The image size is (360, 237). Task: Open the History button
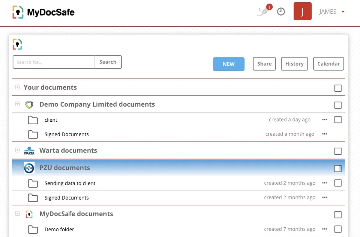294,64
